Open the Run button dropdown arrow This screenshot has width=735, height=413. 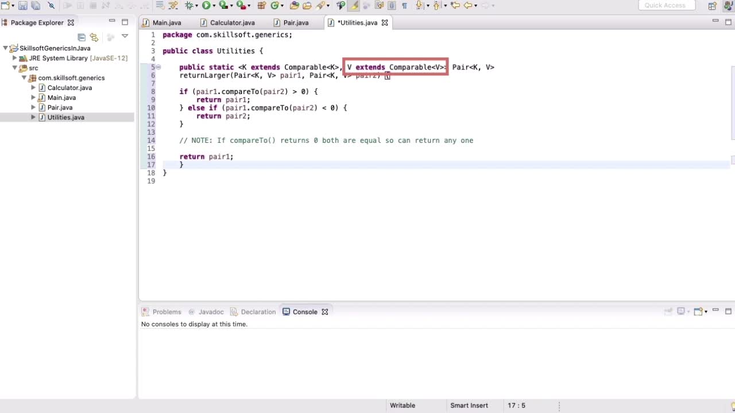[x=214, y=6]
